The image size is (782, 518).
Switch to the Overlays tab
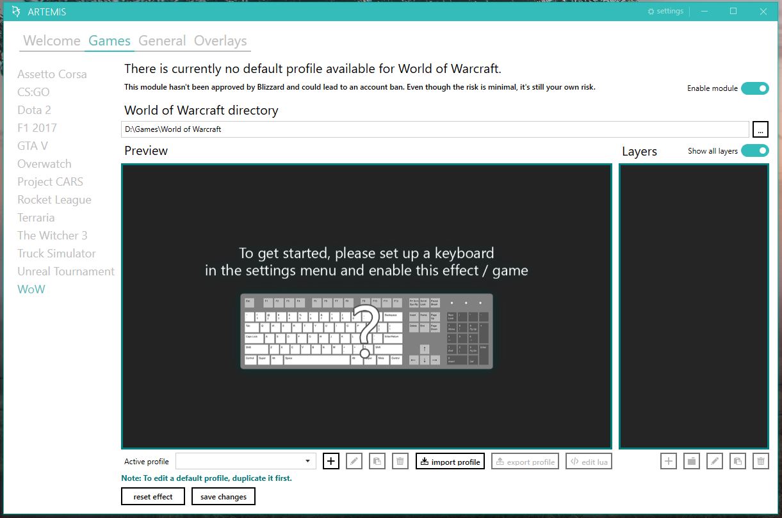[220, 40]
